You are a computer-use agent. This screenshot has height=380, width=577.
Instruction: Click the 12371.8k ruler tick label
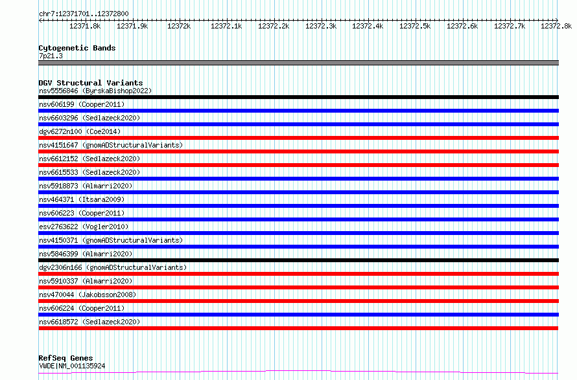coord(85,26)
